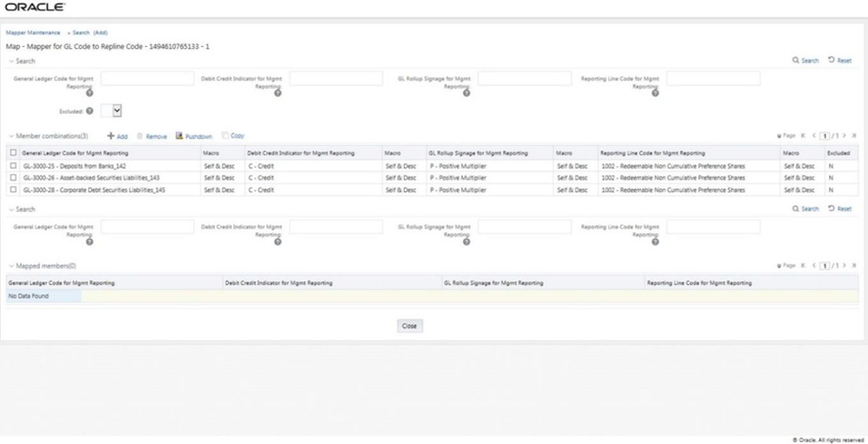Click the Copy icon
This screenshot has width=868, height=444.
click(x=225, y=135)
